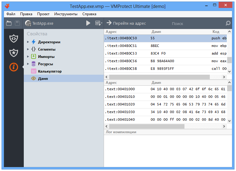Image resolution: width=236 pixels, height=171 pixels.
Task: Select the orange info sidebar icon
Action: coord(14,67)
